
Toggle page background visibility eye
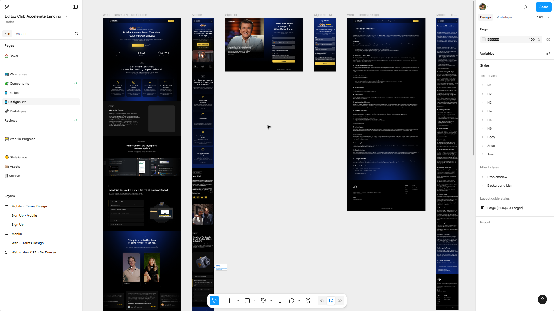(548, 39)
